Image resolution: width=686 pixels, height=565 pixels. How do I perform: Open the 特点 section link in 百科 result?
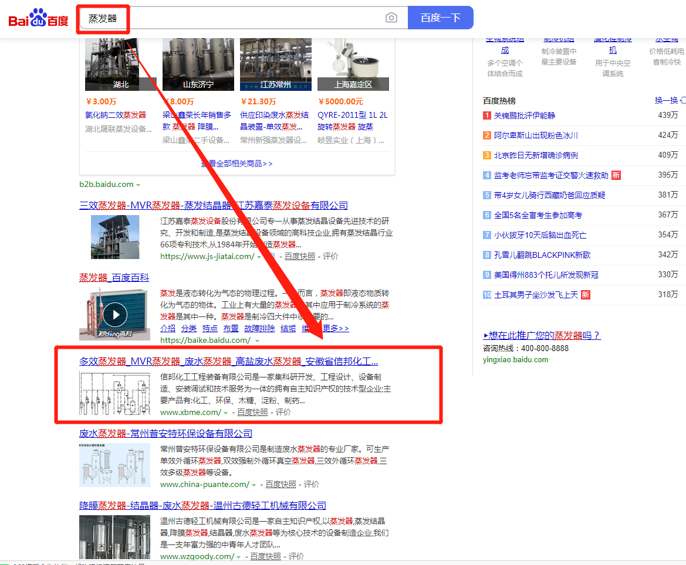pos(210,329)
